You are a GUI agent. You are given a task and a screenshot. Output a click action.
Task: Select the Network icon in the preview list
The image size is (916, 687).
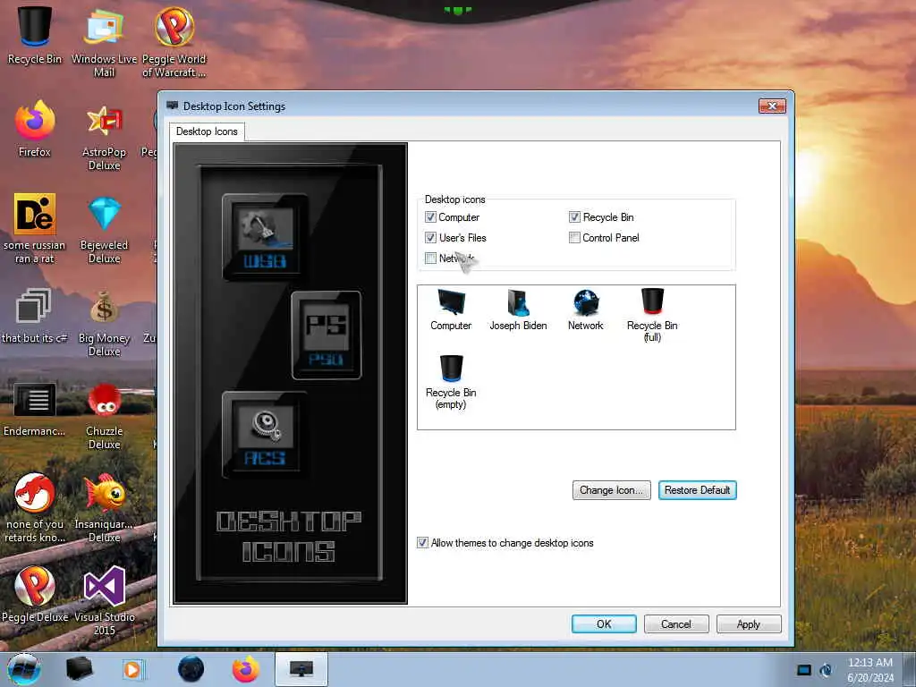[x=585, y=310]
